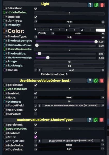
Task: Toggle the NearValue checkbox
Action: click(36, 110)
